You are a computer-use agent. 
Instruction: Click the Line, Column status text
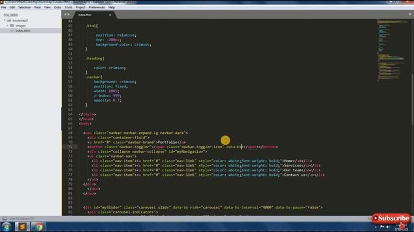(21, 218)
